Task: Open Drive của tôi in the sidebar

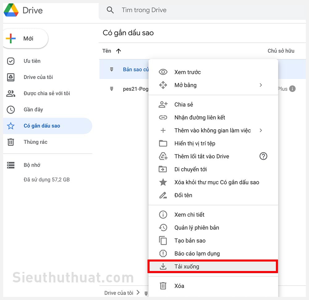Action: pos(48,77)
